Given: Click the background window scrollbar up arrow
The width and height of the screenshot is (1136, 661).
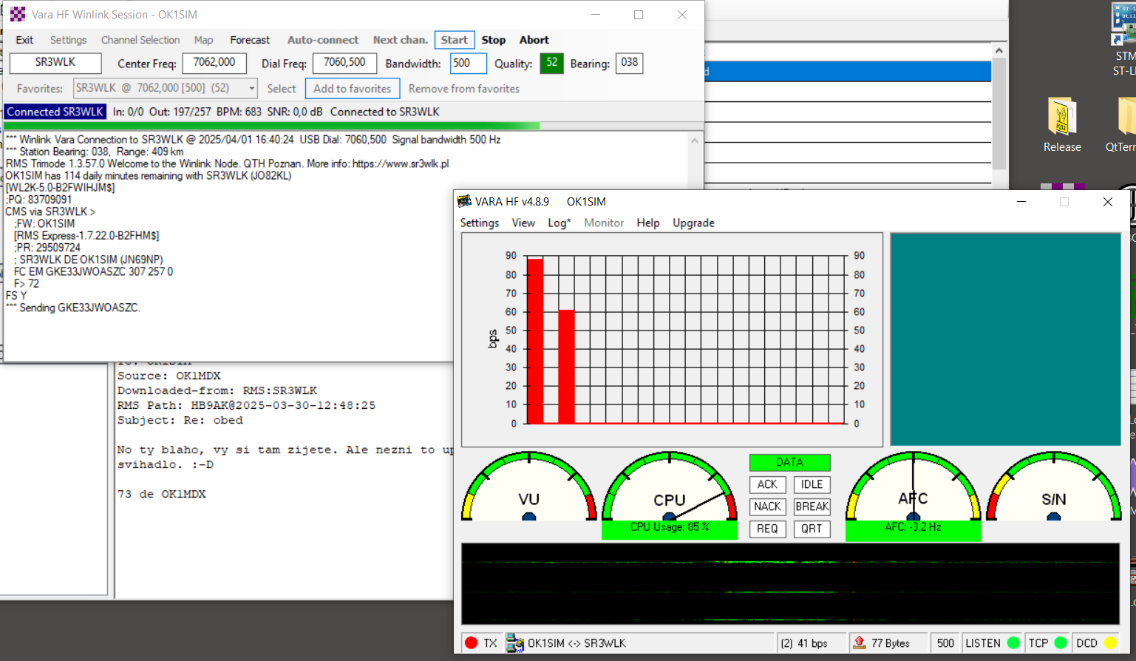Looking at the screenshot, I should 999,50.
